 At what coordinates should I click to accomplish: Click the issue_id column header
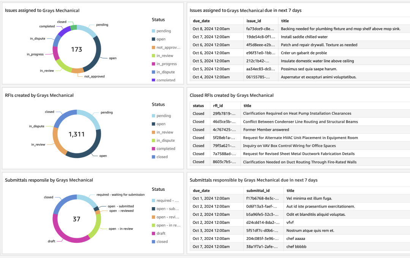click(x=254, y=21)
